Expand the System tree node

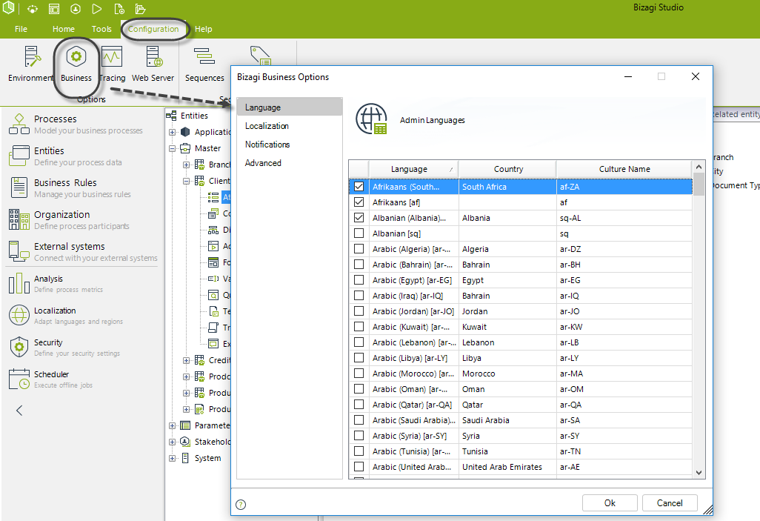172,458
